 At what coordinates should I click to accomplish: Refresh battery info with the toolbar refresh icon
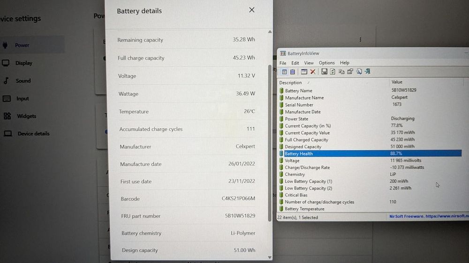[x=333, y=72]
